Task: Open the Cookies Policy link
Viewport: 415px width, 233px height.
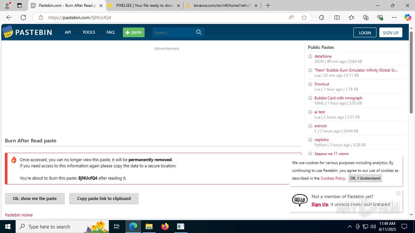Action: coord(333,178)
